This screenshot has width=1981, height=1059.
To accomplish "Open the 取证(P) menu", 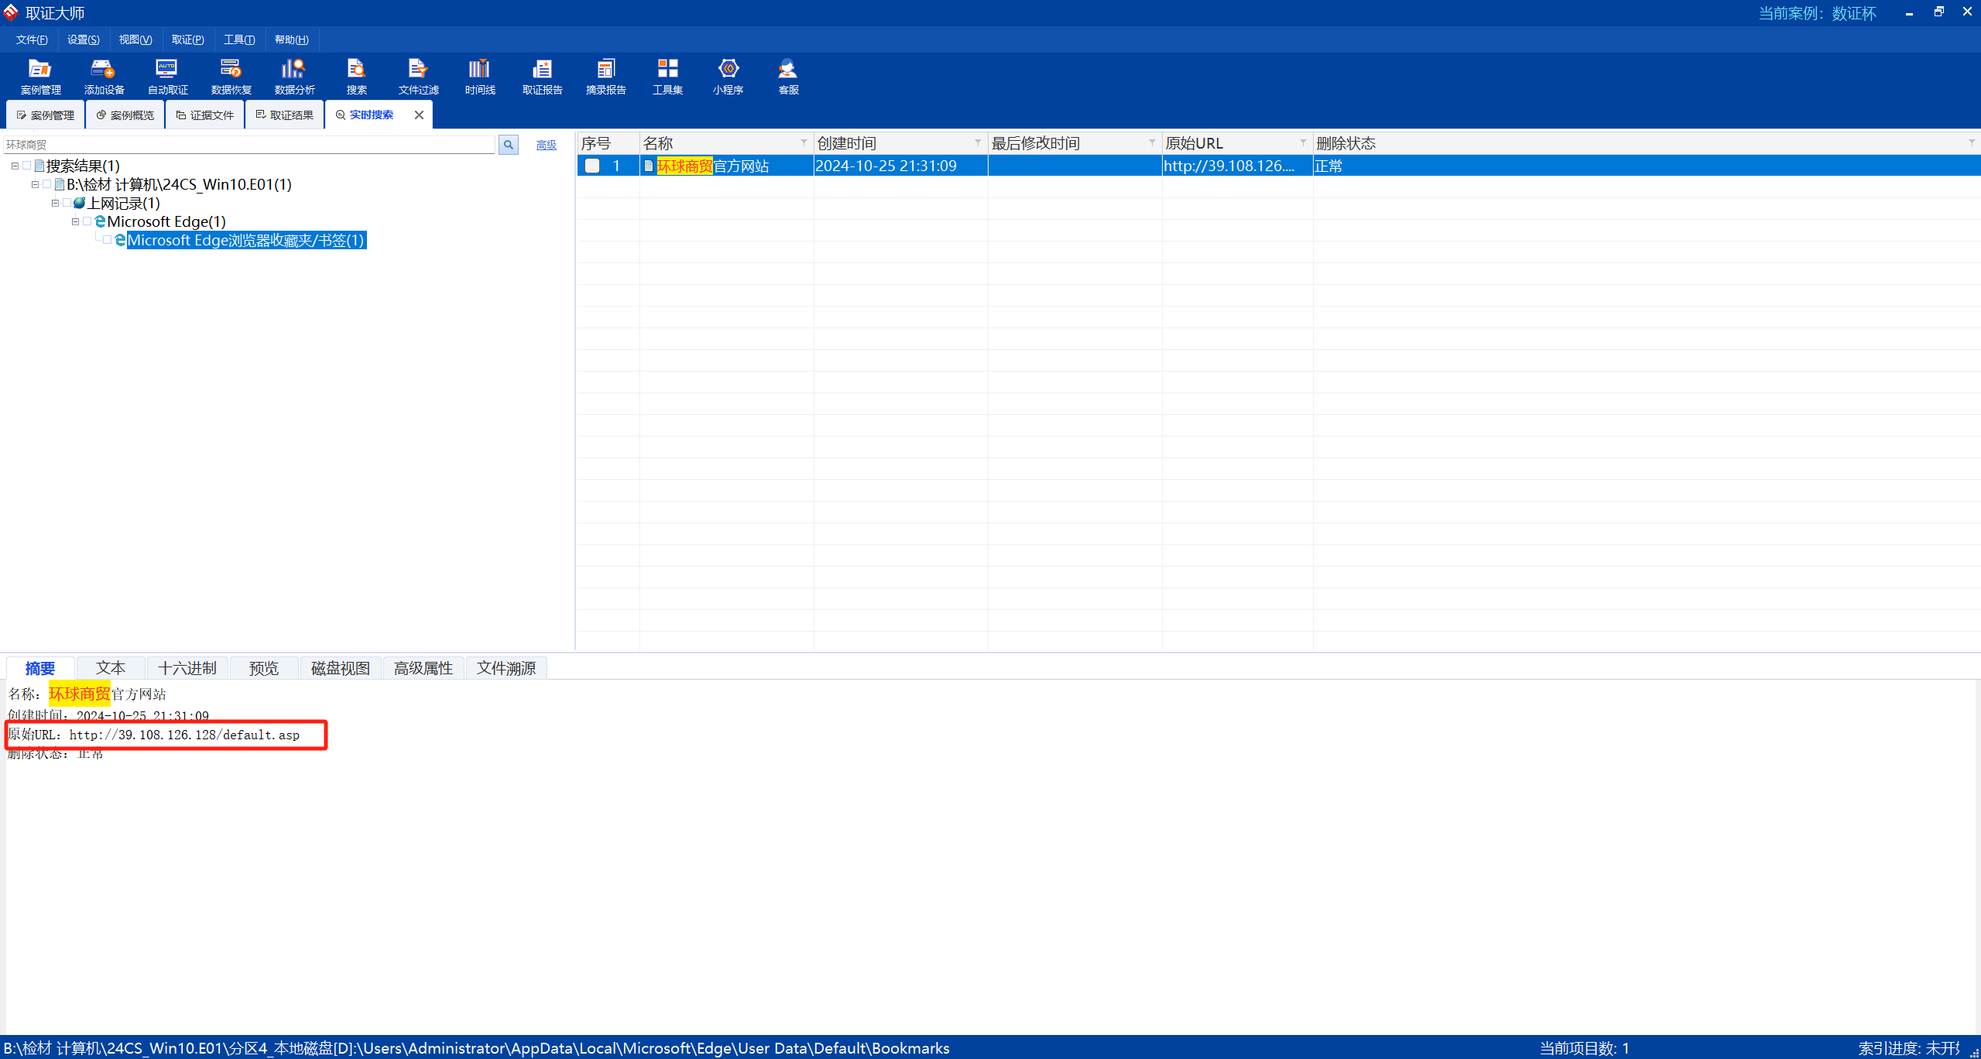I will coord(187,39).
